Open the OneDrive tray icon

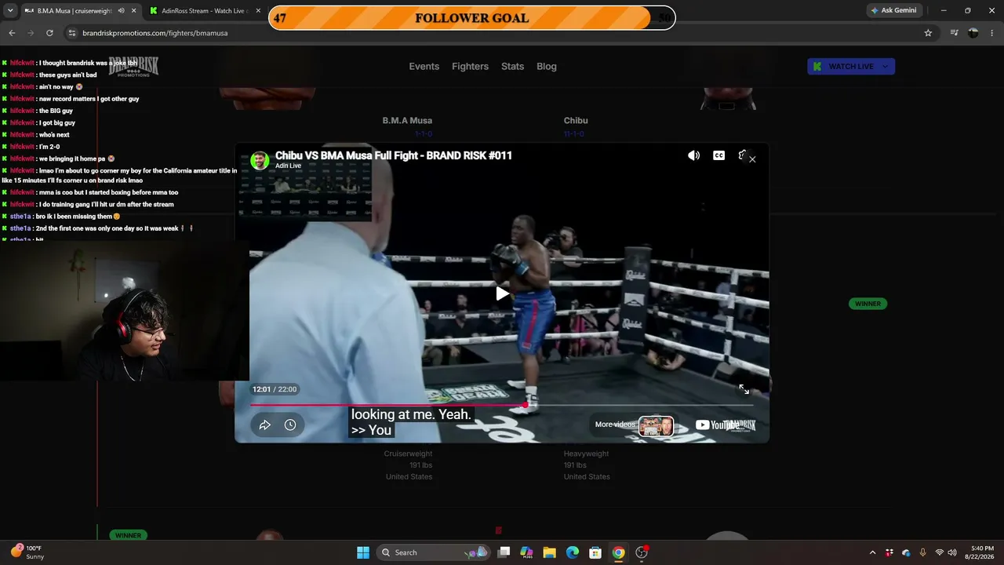[x=906, y=552]
